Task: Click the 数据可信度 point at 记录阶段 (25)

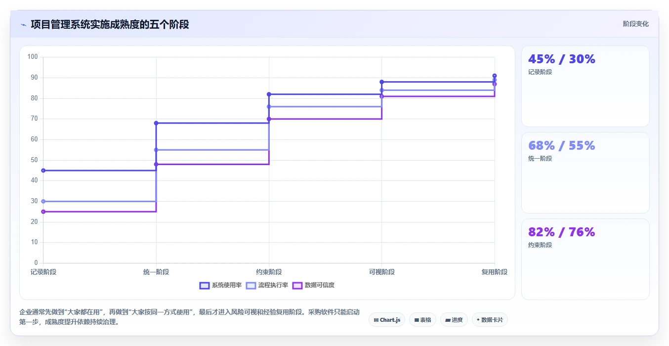Action: [x=43, y=212]
